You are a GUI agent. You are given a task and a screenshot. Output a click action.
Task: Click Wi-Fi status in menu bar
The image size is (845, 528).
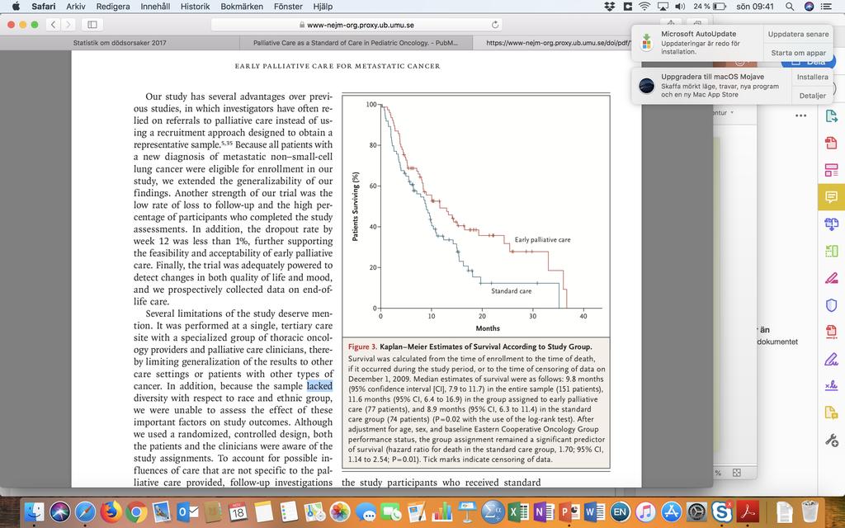coord(644,7)
